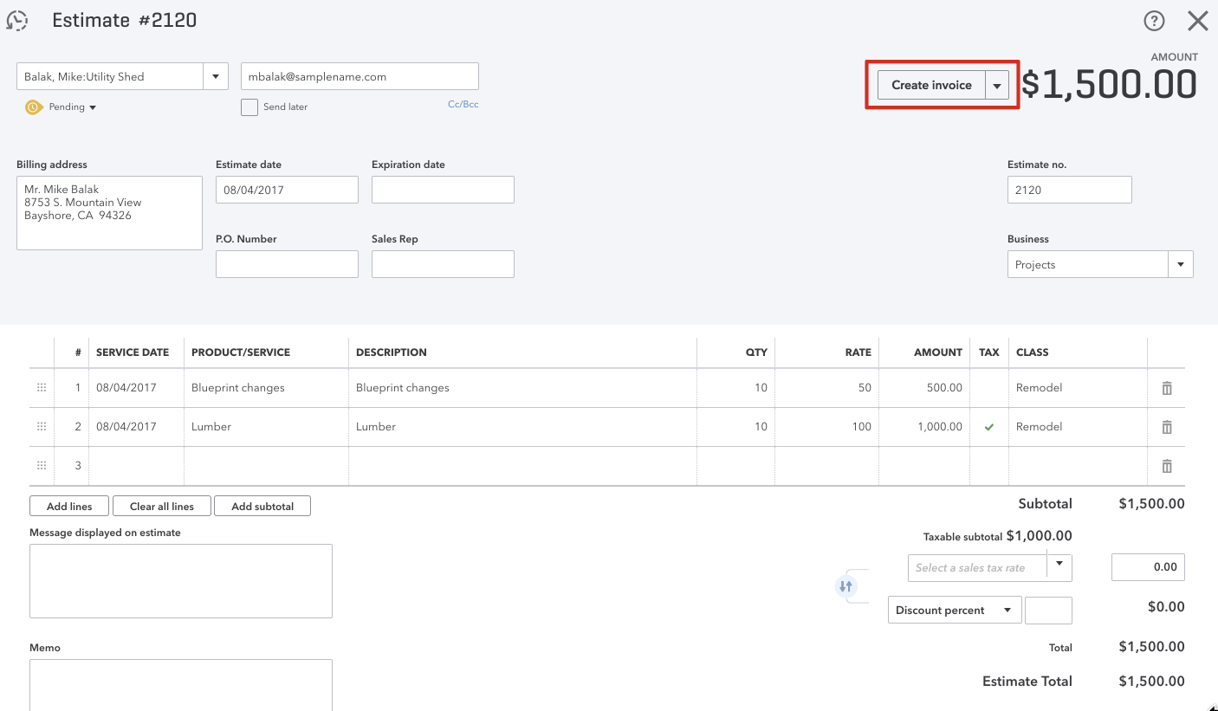The image size is (1218, 711).
Task: Click the help question mark icon
Action: point(1154,21)
